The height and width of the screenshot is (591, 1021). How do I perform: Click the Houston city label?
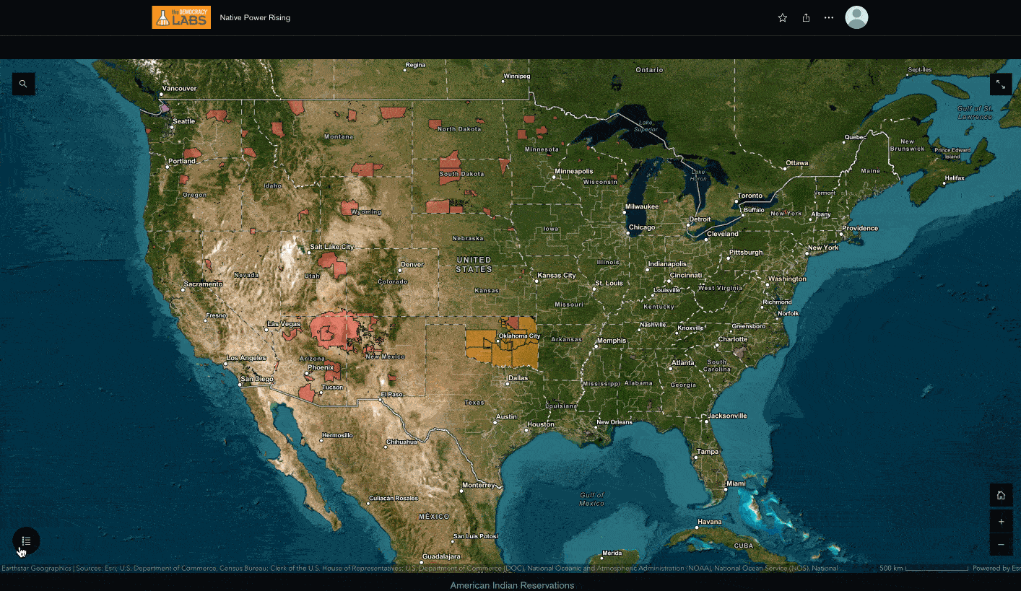(x=541, y=424)
